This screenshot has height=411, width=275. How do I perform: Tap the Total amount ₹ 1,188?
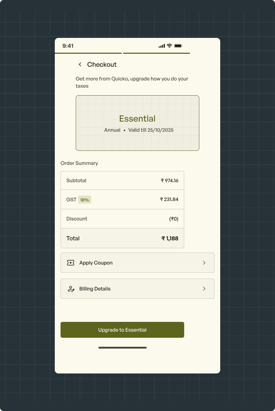[x=170, y=238]
